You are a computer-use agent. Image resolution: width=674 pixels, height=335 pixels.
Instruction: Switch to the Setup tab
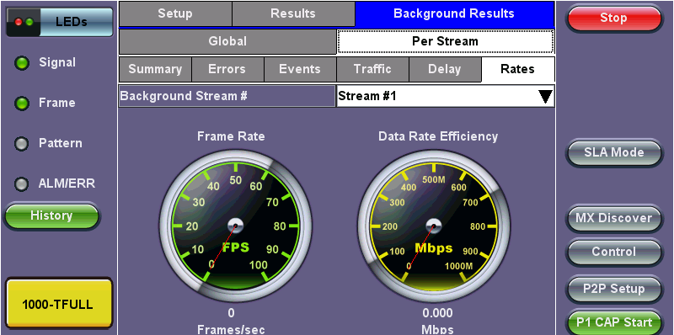[x=175, y=13]
